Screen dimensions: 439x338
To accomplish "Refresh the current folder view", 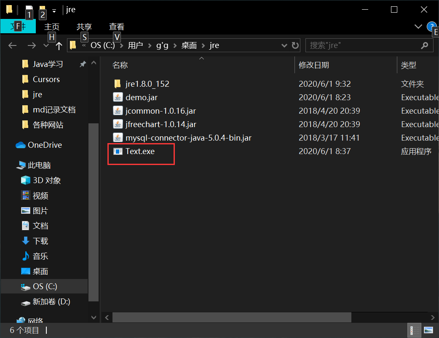I will click(295, 45).
